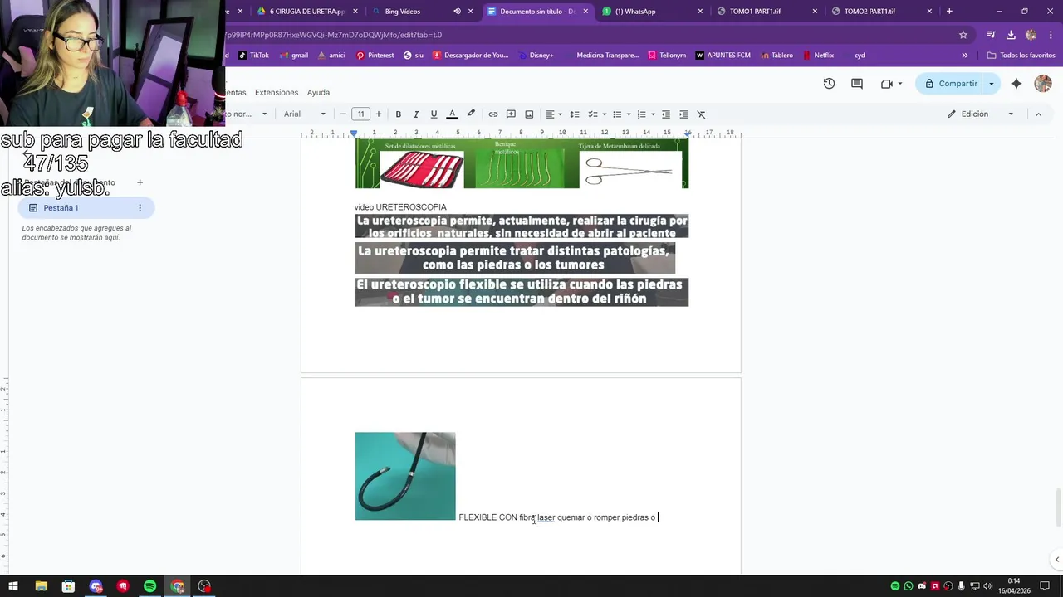Open the Extensiones menu
1063x597 pixels.
click(277, 92)
